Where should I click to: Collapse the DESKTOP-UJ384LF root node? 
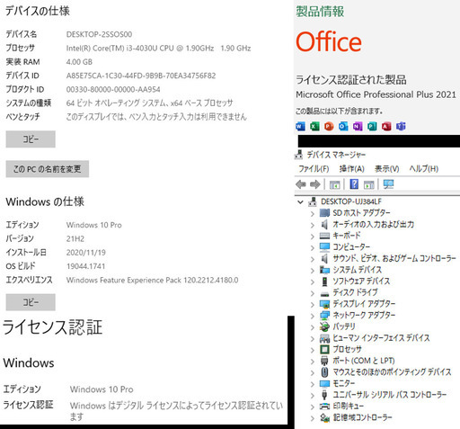tap(300, 202)
